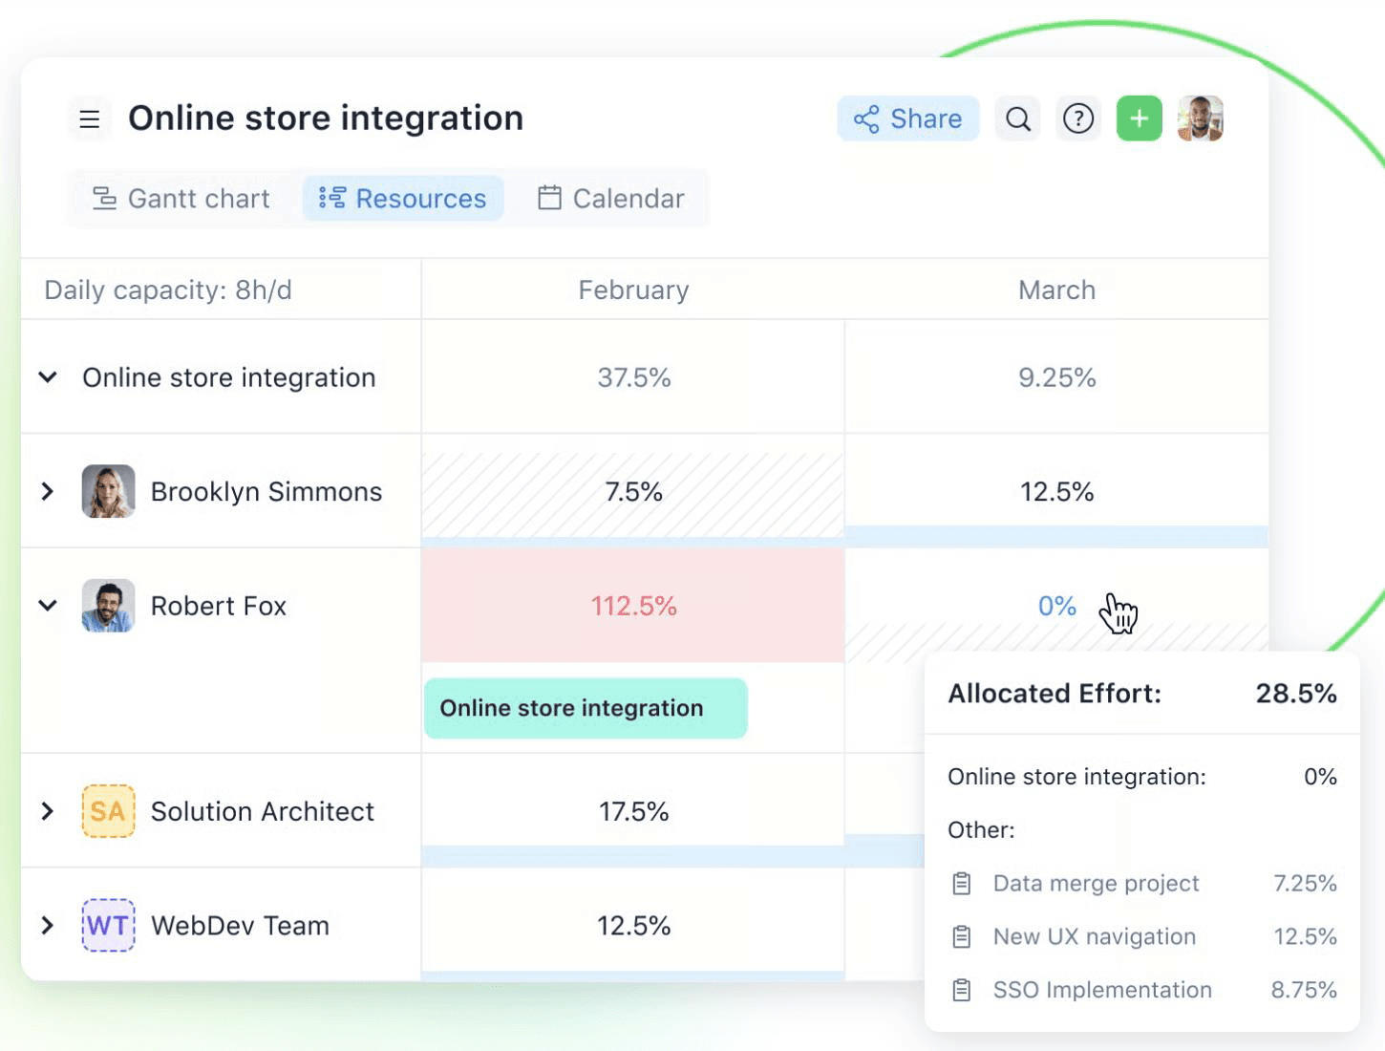Click the Online store integration page title

tap(326, 118)
